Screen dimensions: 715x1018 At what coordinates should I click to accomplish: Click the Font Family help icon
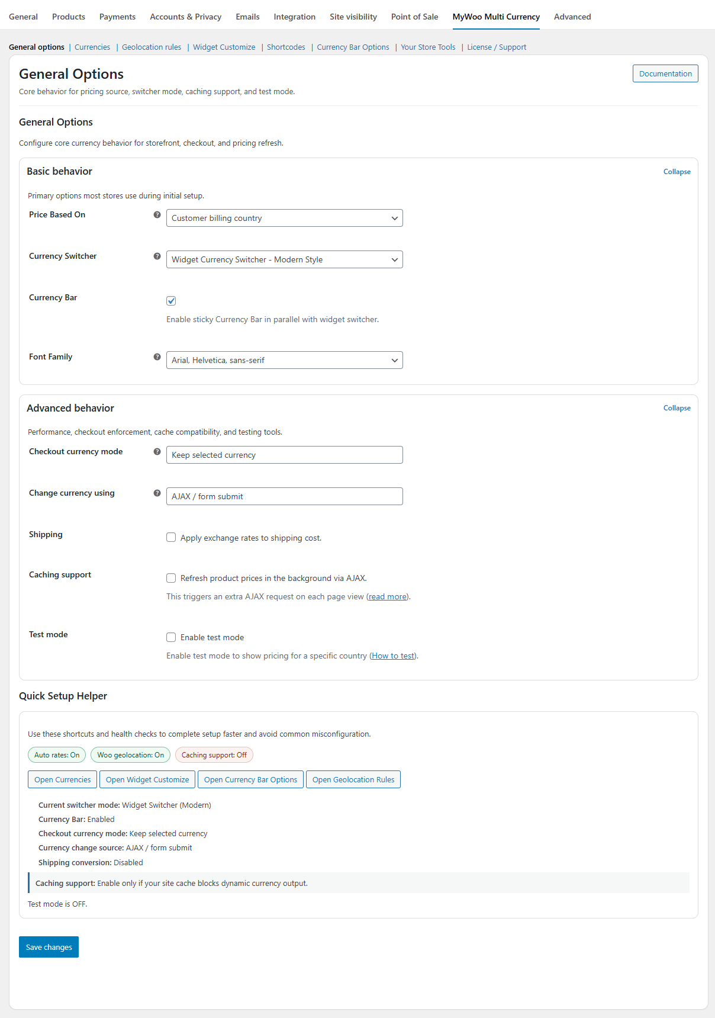pyautogui.click(x=157, y=357)
